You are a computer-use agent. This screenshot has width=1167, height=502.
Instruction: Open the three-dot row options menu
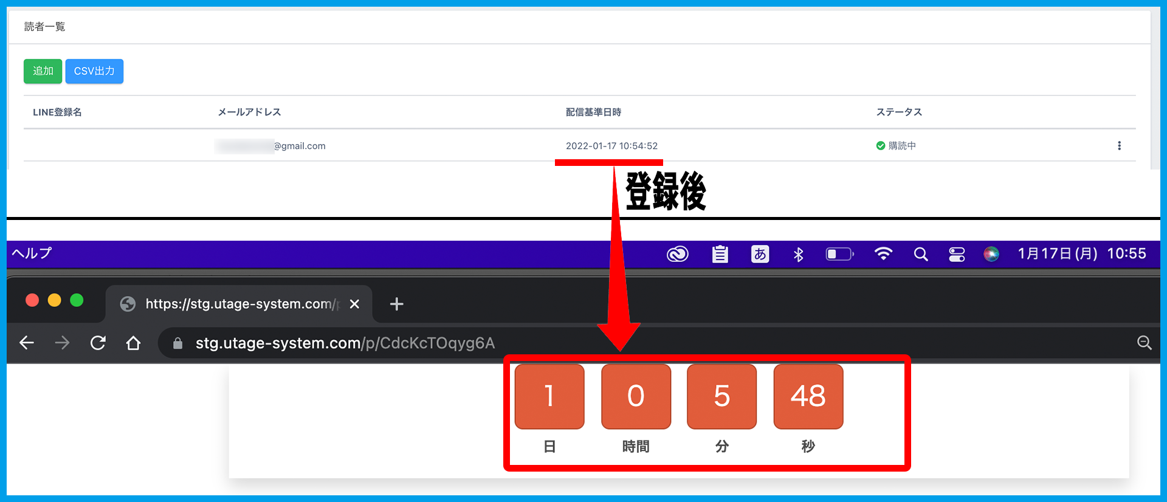[1119, 146]
